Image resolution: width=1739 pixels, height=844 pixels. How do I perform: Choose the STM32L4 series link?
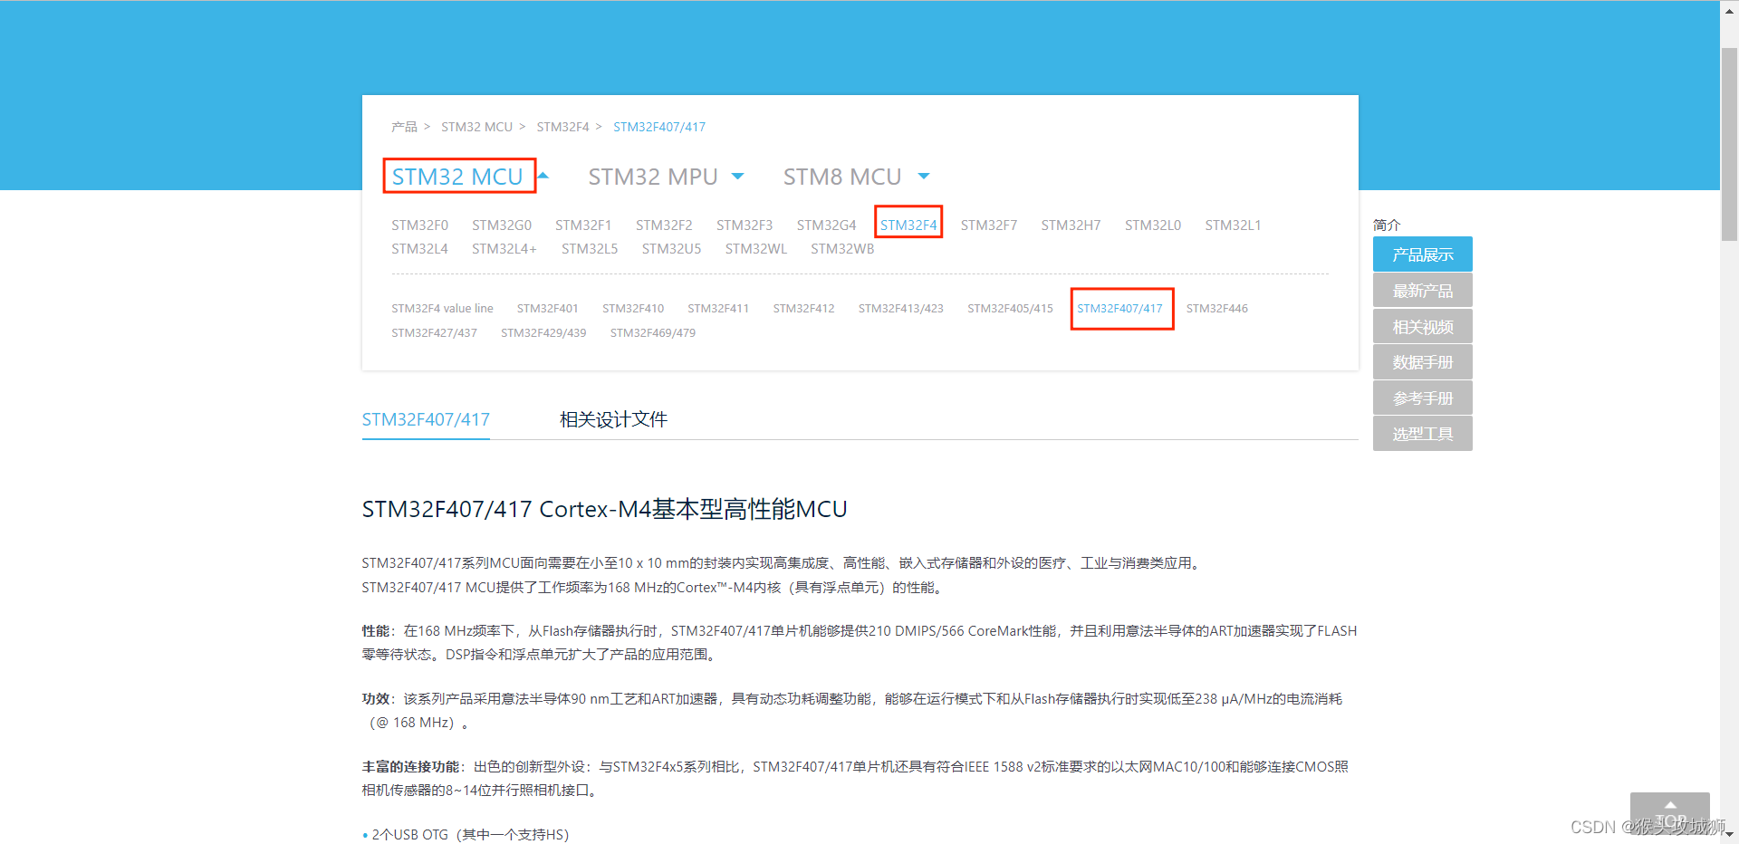coord(419,249)
